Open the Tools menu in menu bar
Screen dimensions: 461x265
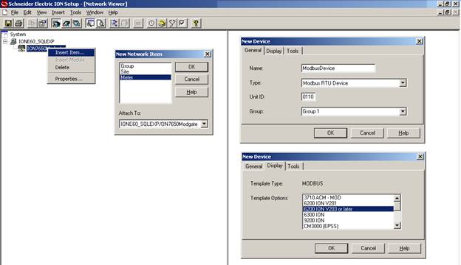click(75, 13)
